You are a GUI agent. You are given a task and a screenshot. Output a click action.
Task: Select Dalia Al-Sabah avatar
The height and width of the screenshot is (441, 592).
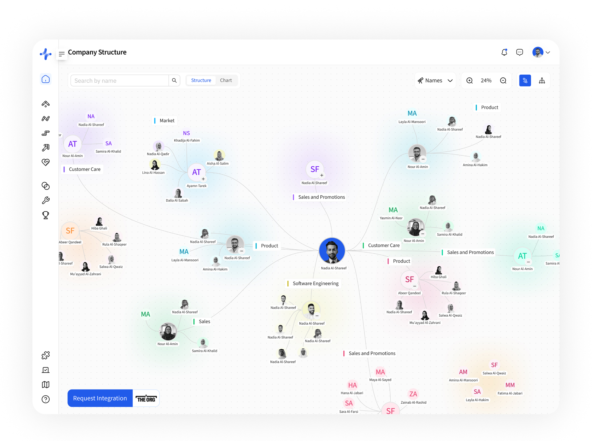point(178,193)
